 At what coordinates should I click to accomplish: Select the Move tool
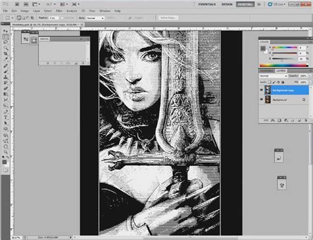(x=5, y=31)
